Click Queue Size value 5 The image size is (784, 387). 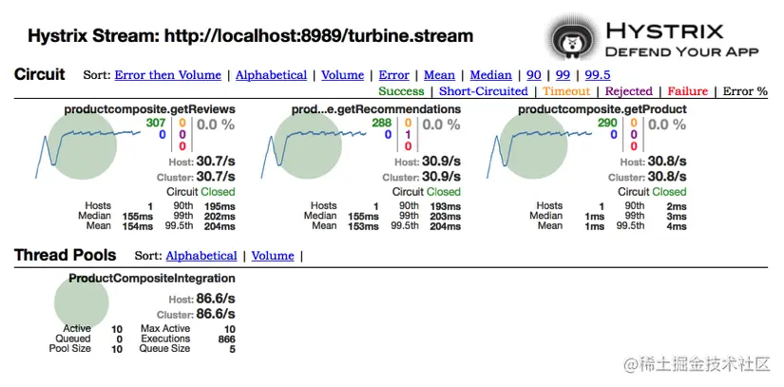pyautogui.click(x=233, y=350)
